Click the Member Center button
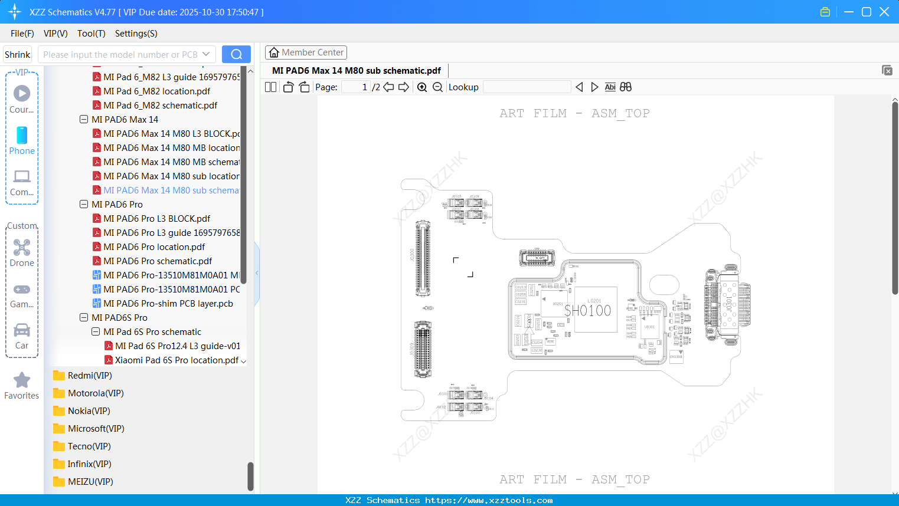 click(306, 52)
